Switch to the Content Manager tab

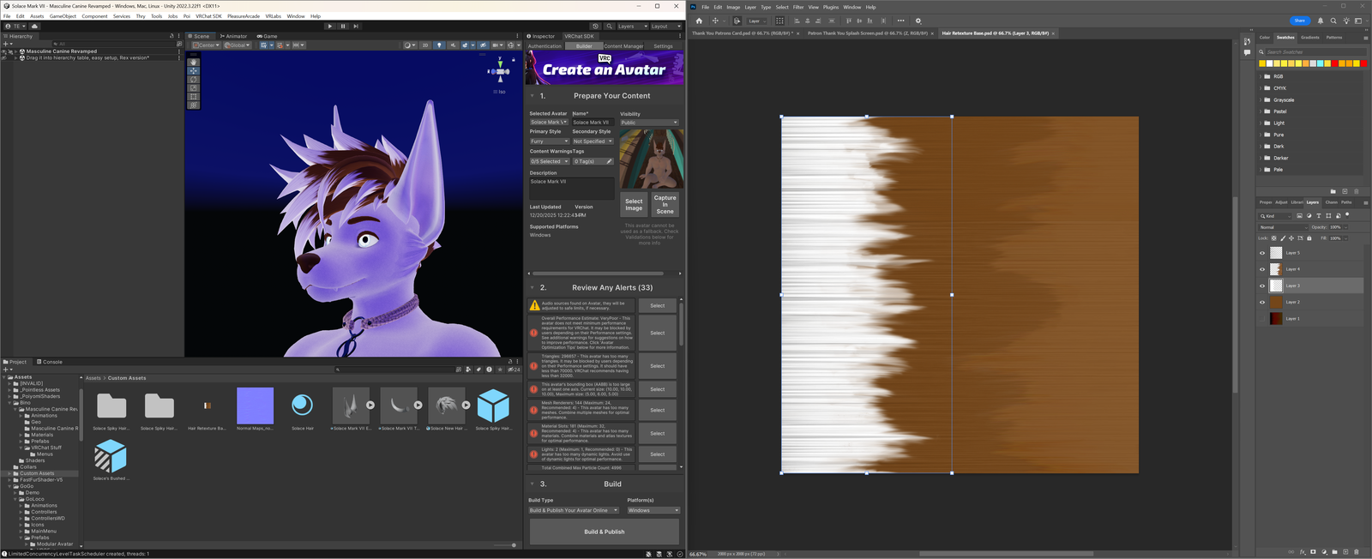(x=623, y=46)
